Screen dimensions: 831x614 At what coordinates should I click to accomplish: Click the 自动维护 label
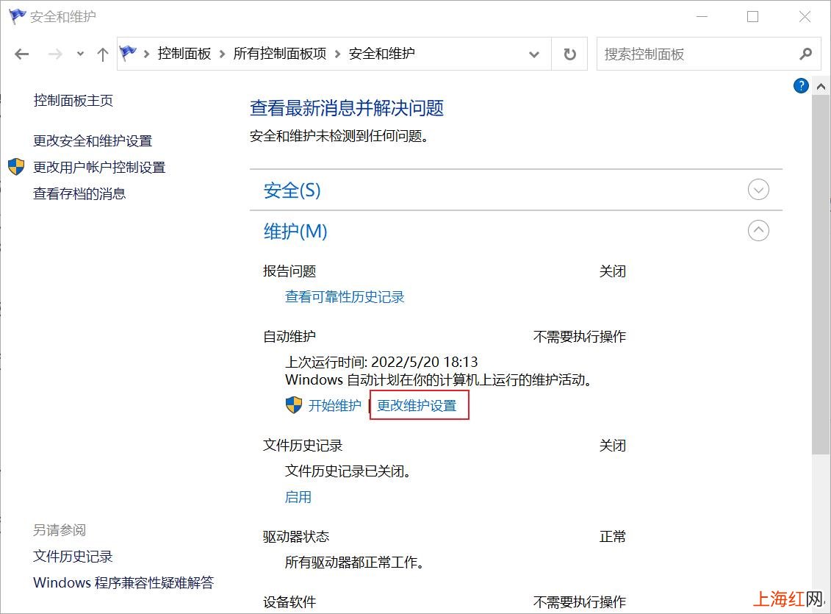pyautogui.click(x=289, y=336)
